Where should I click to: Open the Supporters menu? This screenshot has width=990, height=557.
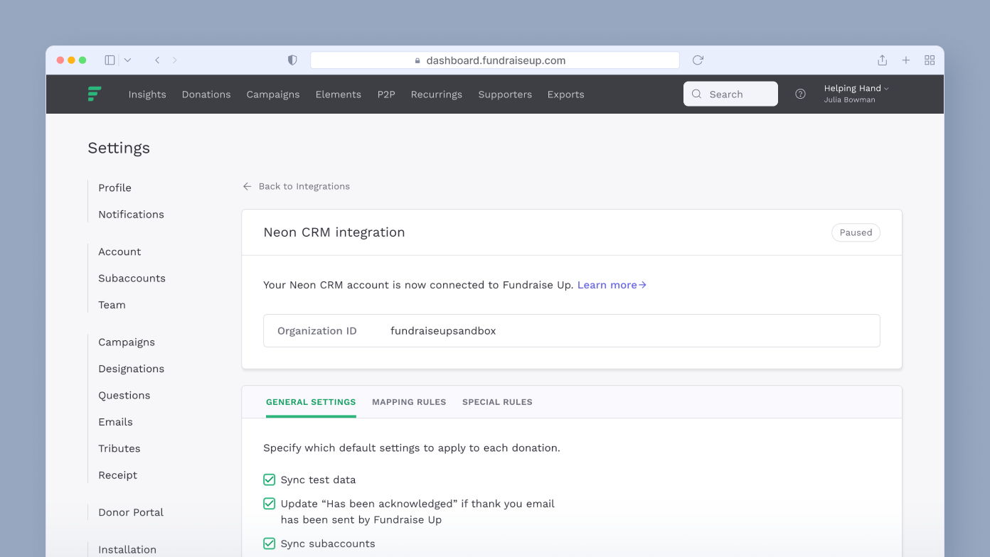point(505,94)
